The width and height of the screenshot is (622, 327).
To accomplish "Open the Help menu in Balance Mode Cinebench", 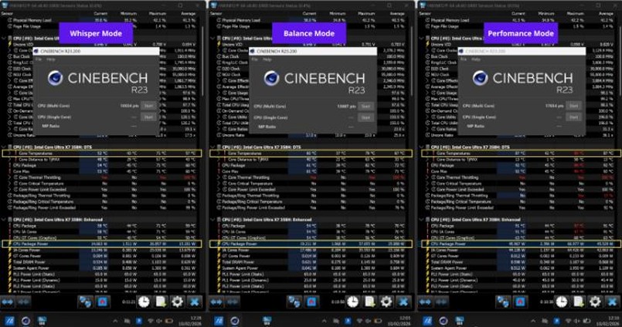I will click(267, 59).
